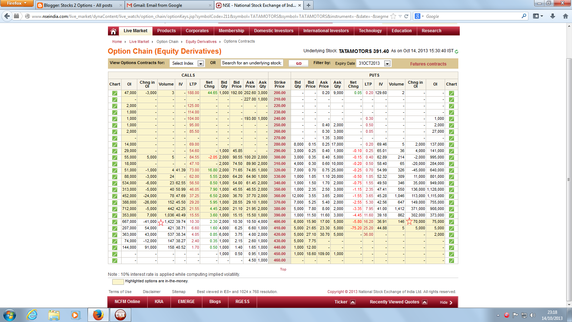The height and width of the screenshot is (322, 572).
Task: Follow the Option Chain breadcrumb link
Action: click(x=167, y=42)
